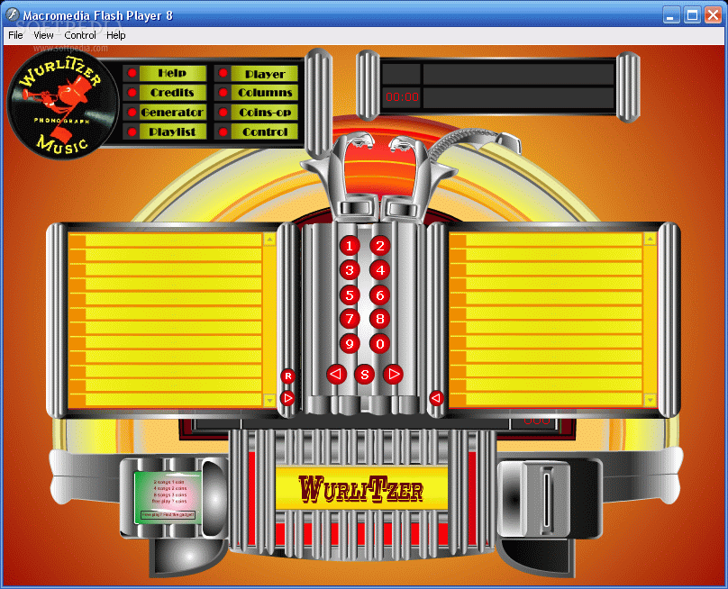Click the number 4 selection button
This screenshot has width=728, height=589.
pyautogui.click(x=380, y=270)
